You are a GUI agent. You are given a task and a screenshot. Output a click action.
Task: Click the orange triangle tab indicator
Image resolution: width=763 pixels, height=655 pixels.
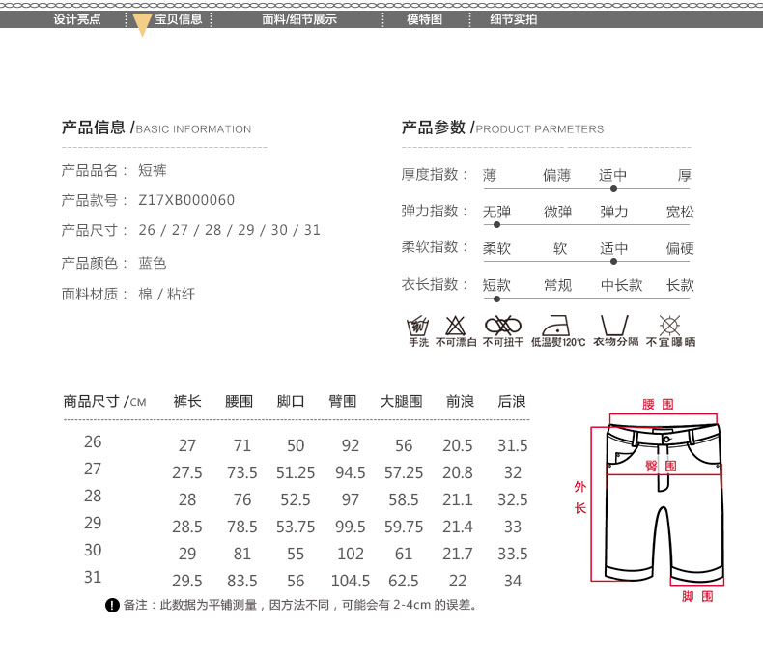click(x=142, y=25)
